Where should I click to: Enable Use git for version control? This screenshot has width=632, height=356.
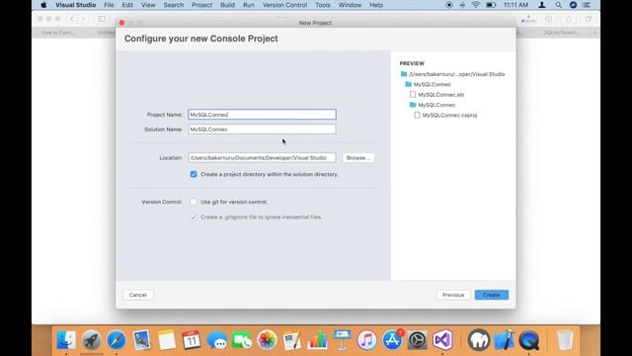pos(194,202)
